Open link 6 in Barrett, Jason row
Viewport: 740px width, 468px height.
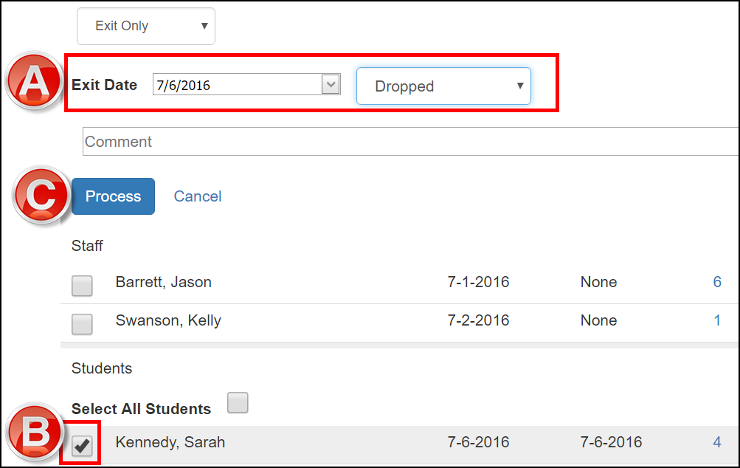tap(716, 282)
